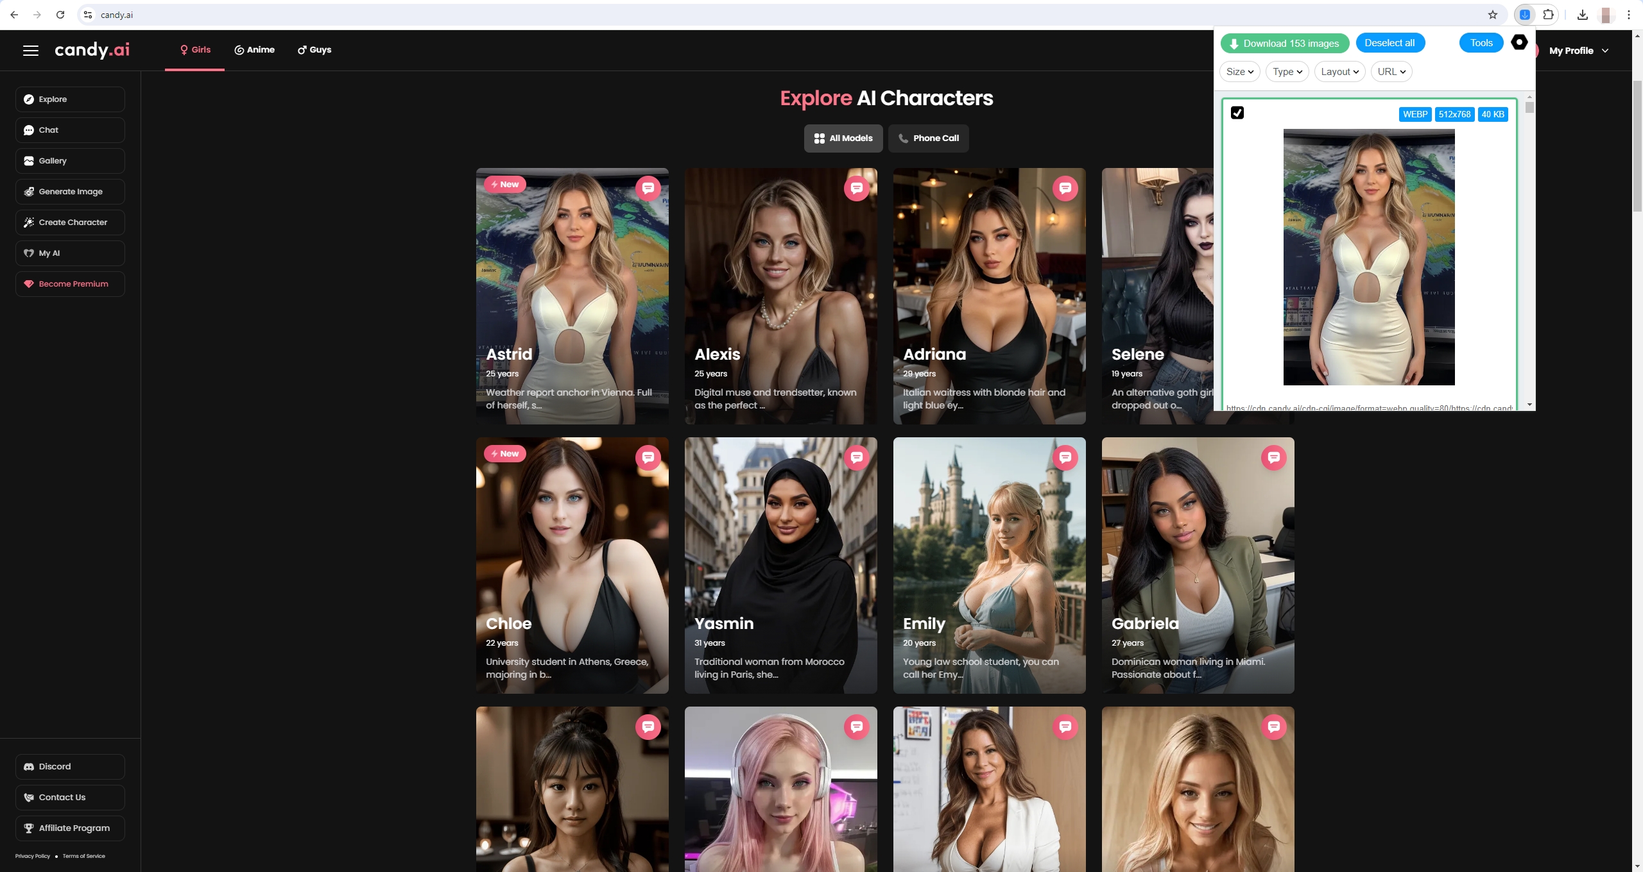Expand the Layout dropdown filter
1643x872 pixels.
tap(1339, 72)
